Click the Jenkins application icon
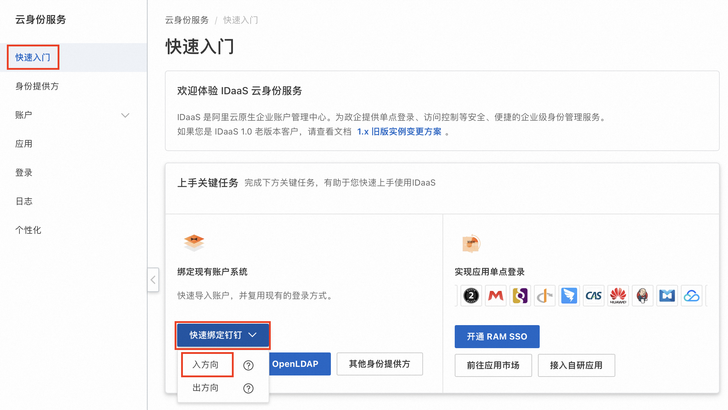728x410 pixels. pos(642,296)
